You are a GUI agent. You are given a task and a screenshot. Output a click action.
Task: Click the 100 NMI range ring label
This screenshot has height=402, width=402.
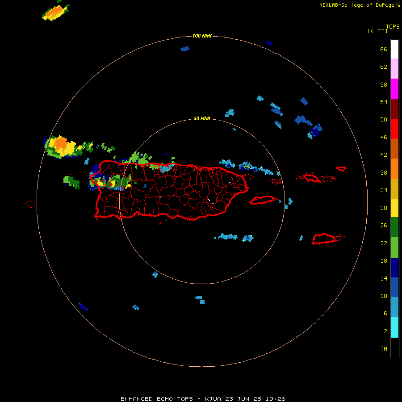202,36
